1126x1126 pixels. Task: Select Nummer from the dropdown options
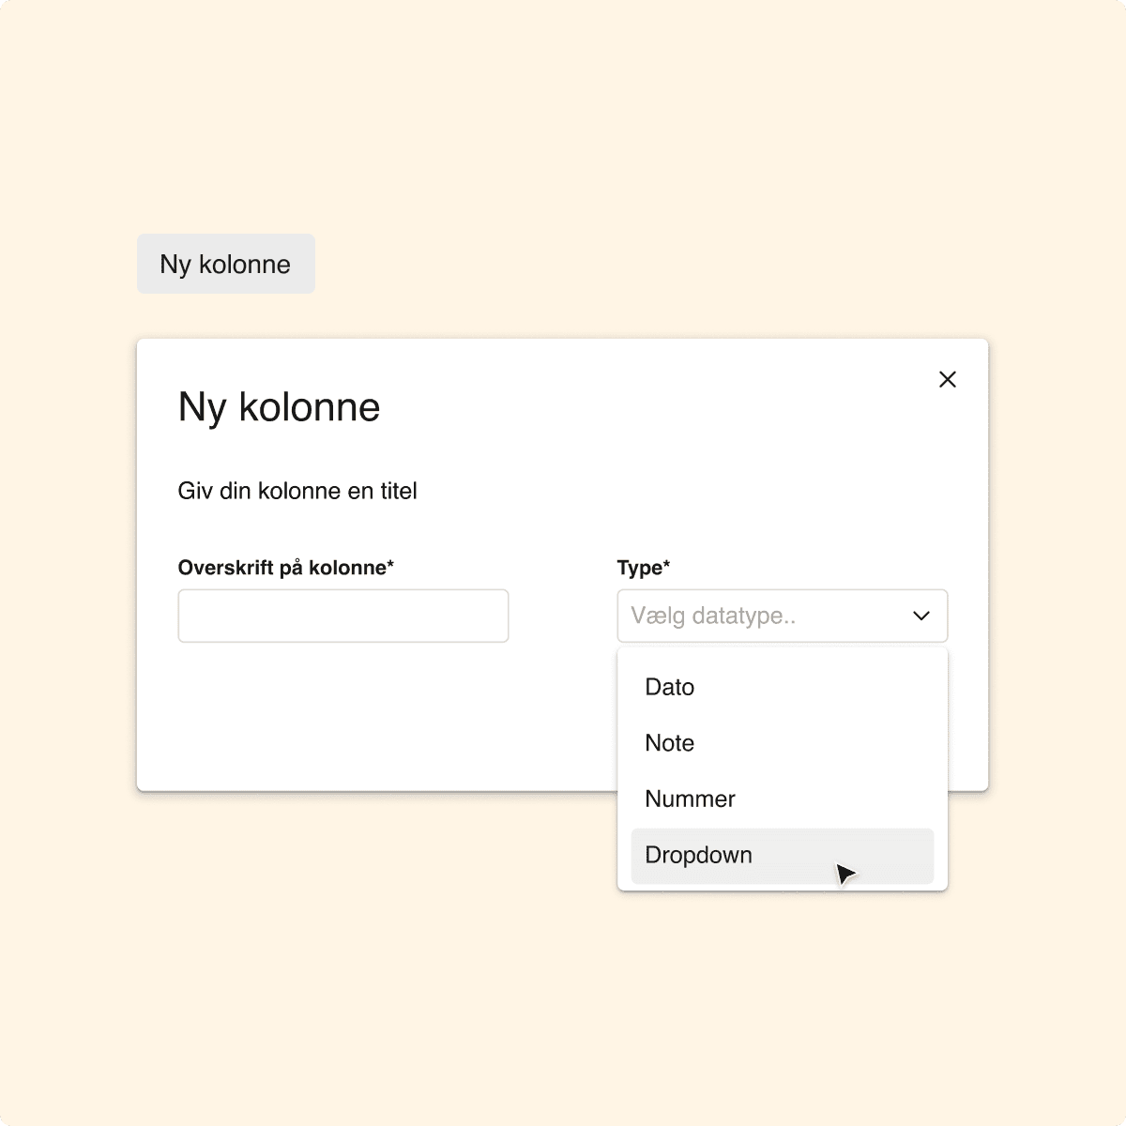tap(690, 799)
